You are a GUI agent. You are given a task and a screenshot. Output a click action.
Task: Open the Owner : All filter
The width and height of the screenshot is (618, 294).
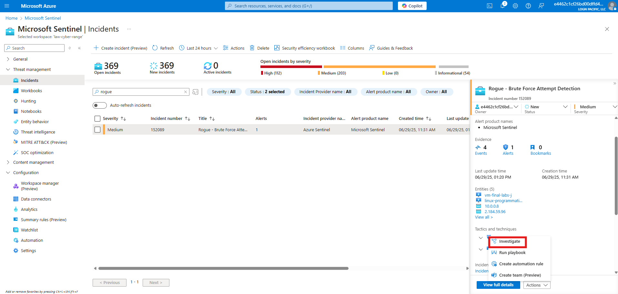(x=436, y=92)
